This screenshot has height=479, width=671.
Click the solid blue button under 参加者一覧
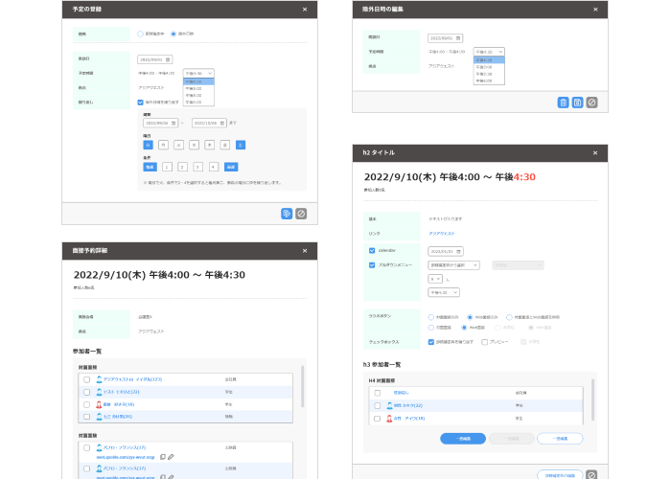[x=462, y=438]
